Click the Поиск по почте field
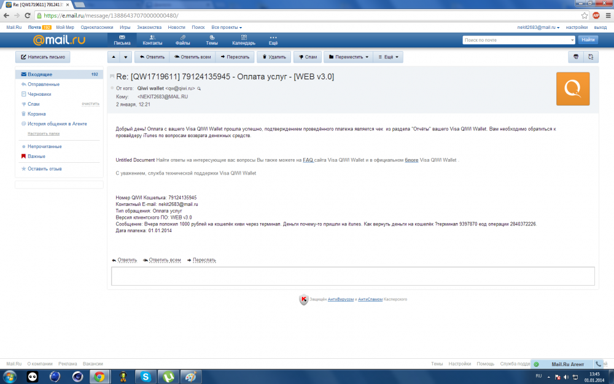614x384 pixels. (x=516, y=40)
